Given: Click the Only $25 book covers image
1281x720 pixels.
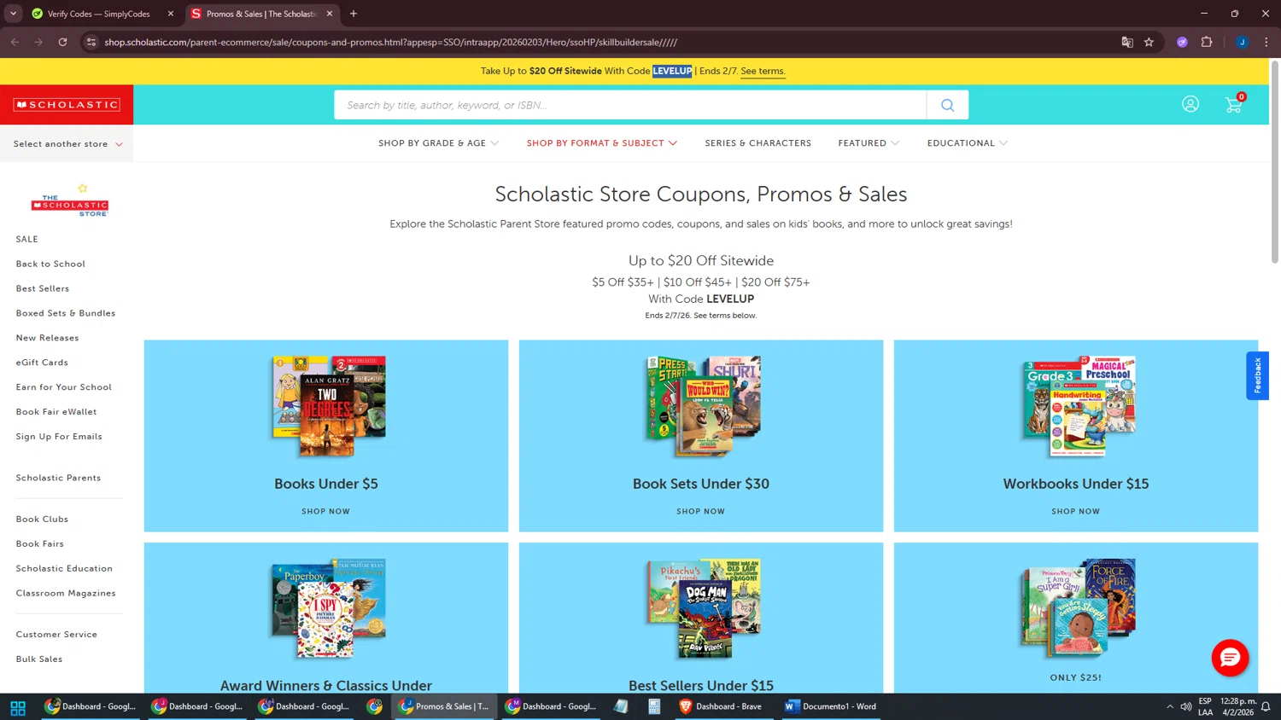Looking at the screenshot, I should 1078,607.
